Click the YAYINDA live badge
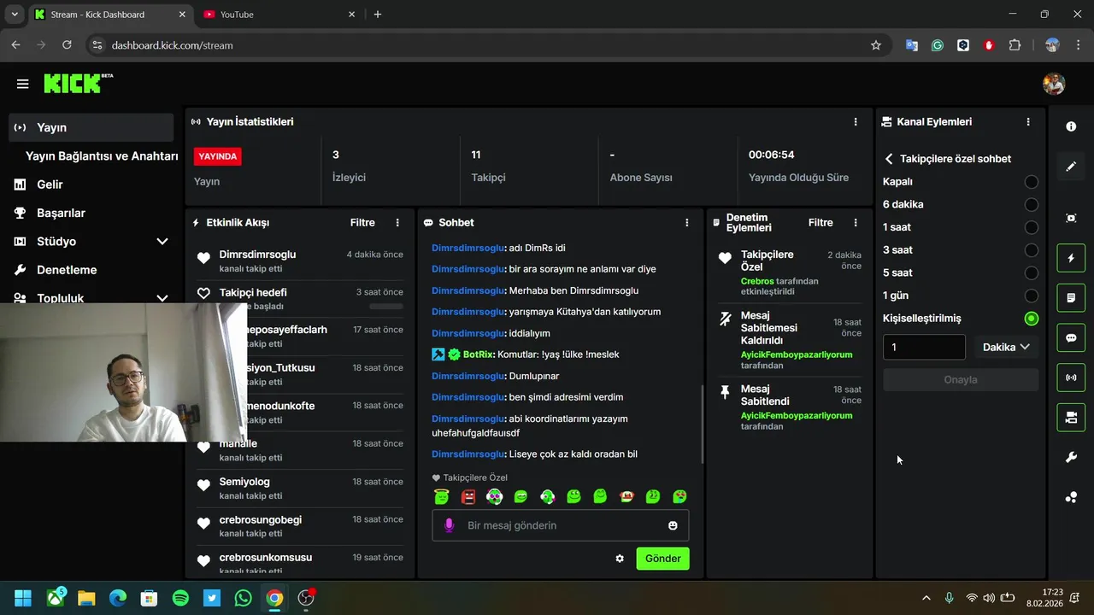This screenshot has width=1094, height=615. (218, 156)
